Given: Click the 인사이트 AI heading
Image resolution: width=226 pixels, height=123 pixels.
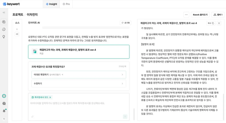Looking at the screenshot, I should (x=34, y=23).
